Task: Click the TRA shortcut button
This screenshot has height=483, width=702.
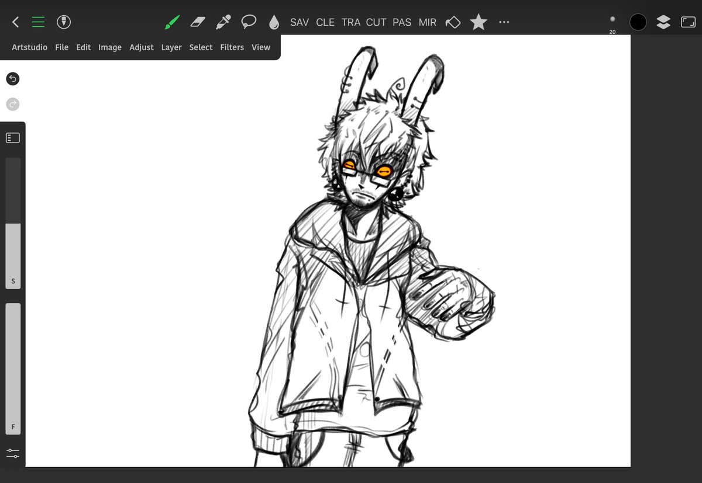Action: [351, 22]
